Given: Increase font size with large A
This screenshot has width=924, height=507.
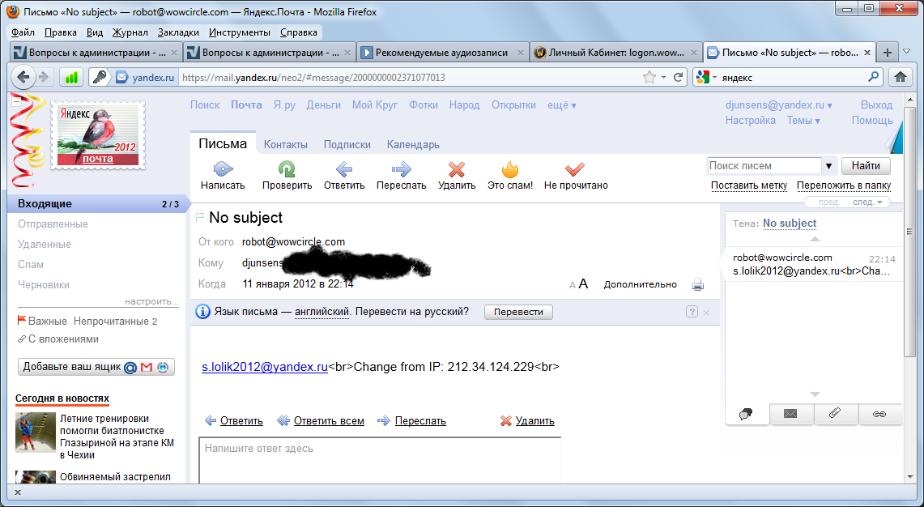Looking at the screenshot, I should coord(583,284).
